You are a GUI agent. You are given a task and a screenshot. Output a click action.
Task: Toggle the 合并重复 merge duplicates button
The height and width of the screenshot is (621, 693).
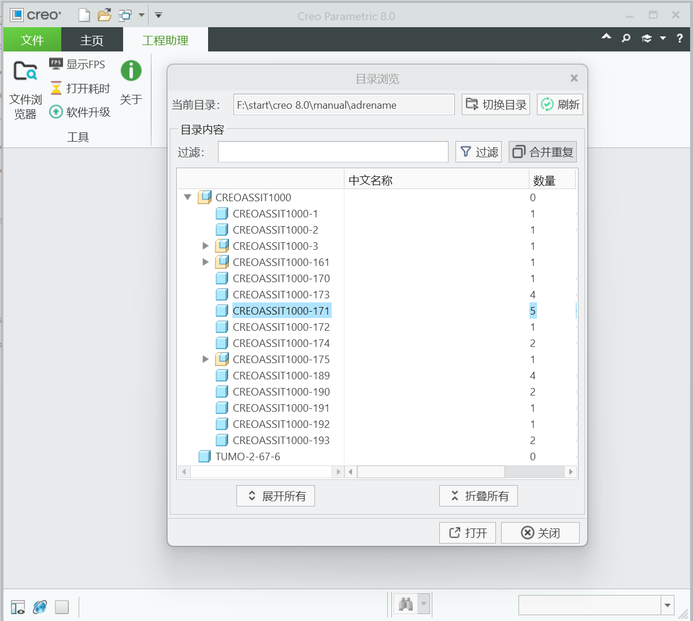click(543, 152)
